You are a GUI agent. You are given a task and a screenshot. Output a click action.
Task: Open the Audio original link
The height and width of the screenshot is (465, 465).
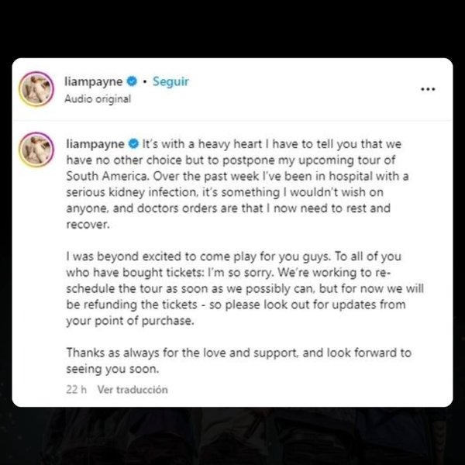(x=98, y=98)
